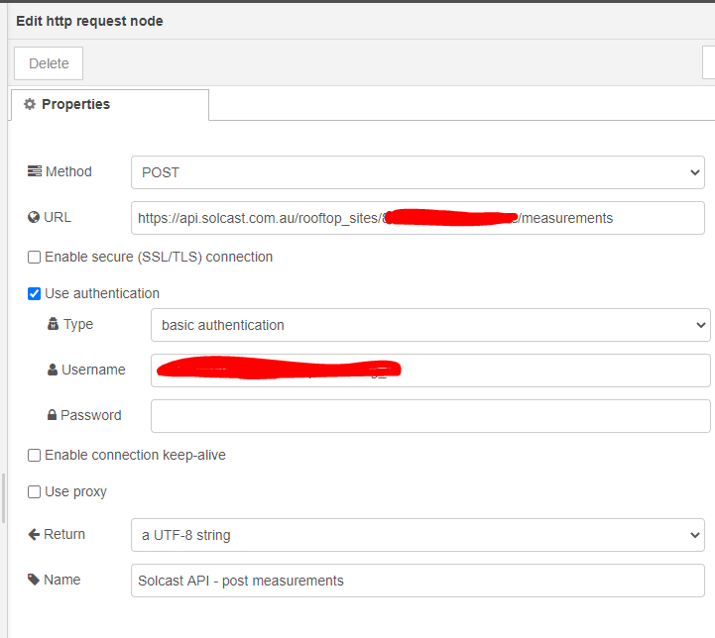Uncheck the Use authentication checkbox
Viewport: 715px width, 638px height.
pyautogui.click(x=35, y=293)
